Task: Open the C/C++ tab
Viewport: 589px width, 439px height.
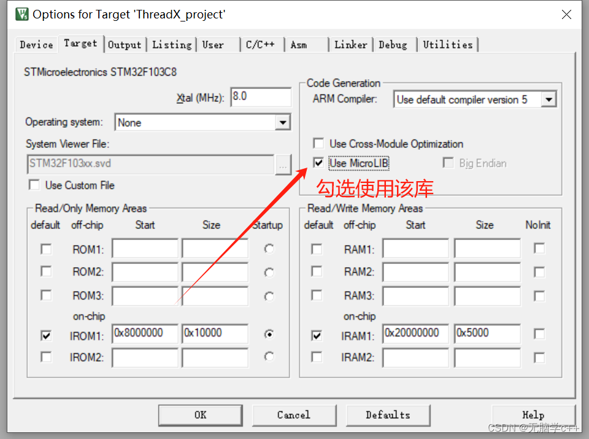Action: [x=262, y=45]
